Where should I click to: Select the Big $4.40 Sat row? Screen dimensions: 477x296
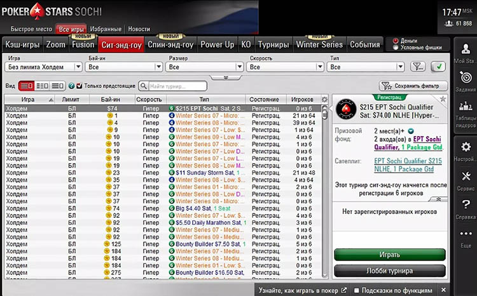point(163,208)
